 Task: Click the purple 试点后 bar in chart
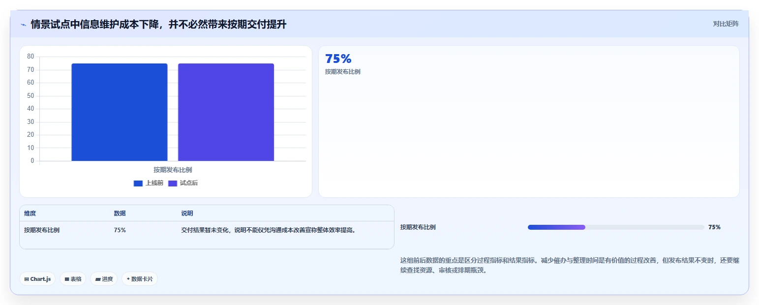click(226, 112)
